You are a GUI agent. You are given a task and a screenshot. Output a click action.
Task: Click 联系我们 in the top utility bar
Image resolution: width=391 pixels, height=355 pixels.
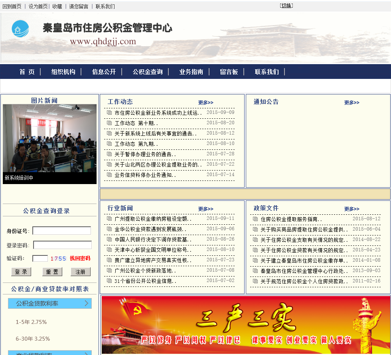[105, 6]
